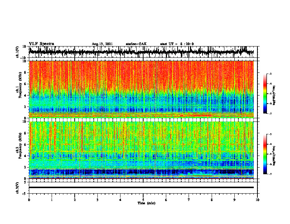Click the "station=GAK" header label
Viewport: 290px width, 224px height.
coord(136,44)
